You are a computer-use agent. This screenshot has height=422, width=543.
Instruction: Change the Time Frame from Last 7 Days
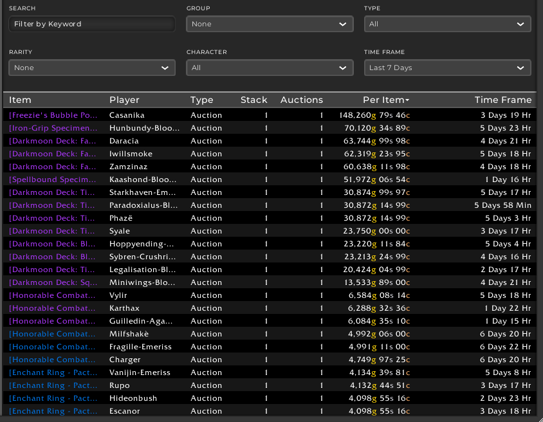(447, 68)
